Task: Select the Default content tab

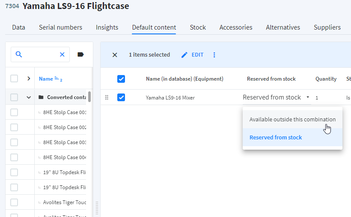Action: (154, 27)
